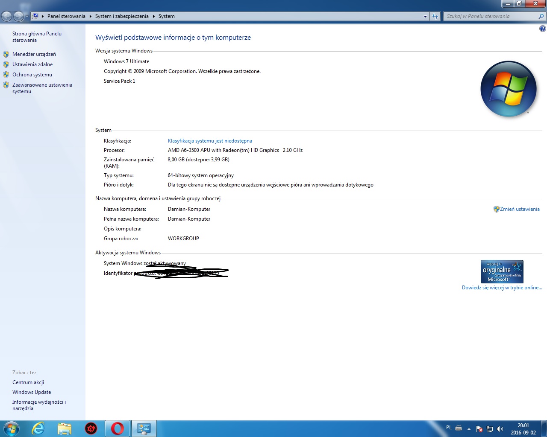Click the 64-bitowy system operacyjny value
Screen dimensions: 547x437
coord(201,175)
